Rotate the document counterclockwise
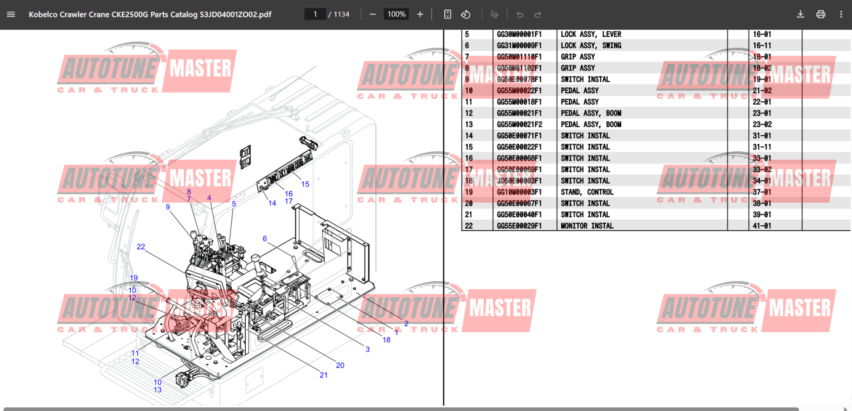 (x=466, y=14)
